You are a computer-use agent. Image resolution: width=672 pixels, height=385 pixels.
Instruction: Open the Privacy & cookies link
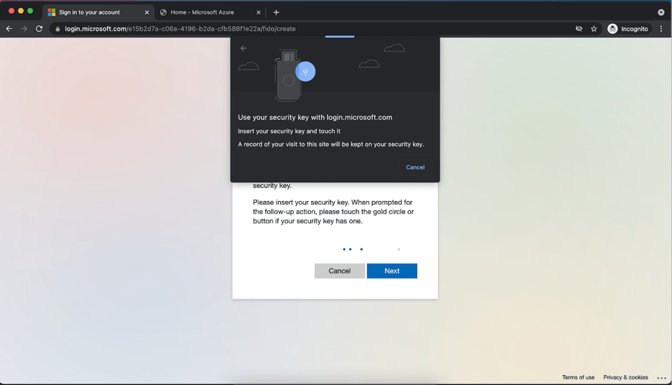pos(625,378)
